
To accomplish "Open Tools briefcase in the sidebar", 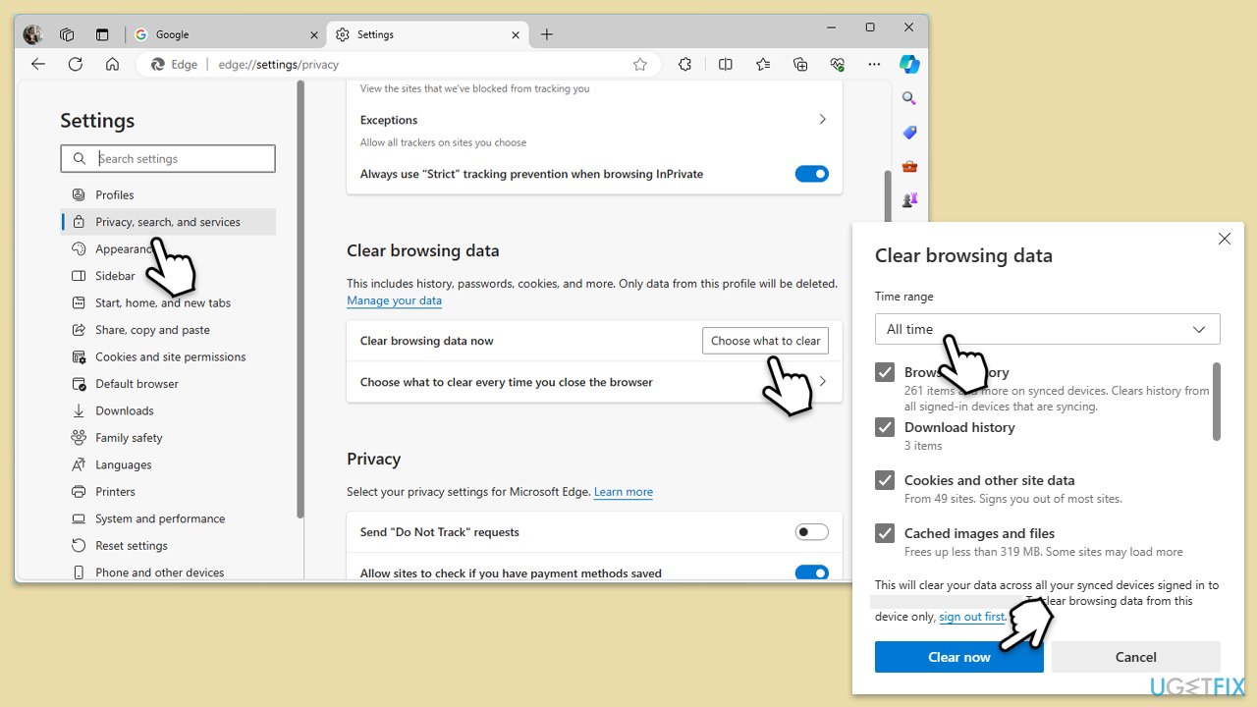I will coord(909,166).
